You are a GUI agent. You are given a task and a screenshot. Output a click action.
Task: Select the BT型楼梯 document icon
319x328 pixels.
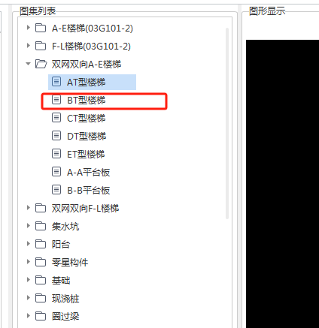coord(56,100)
